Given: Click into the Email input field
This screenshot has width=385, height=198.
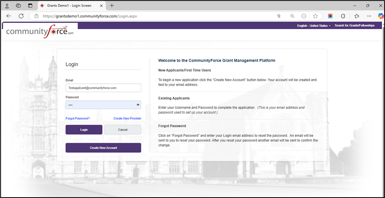Looking at the screenshot, I should 103,88.
